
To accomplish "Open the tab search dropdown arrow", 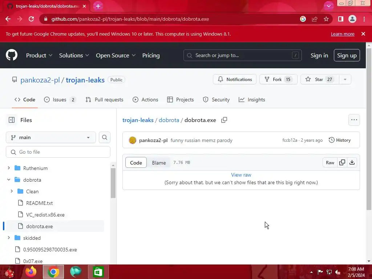I will (x=328, y=6).
